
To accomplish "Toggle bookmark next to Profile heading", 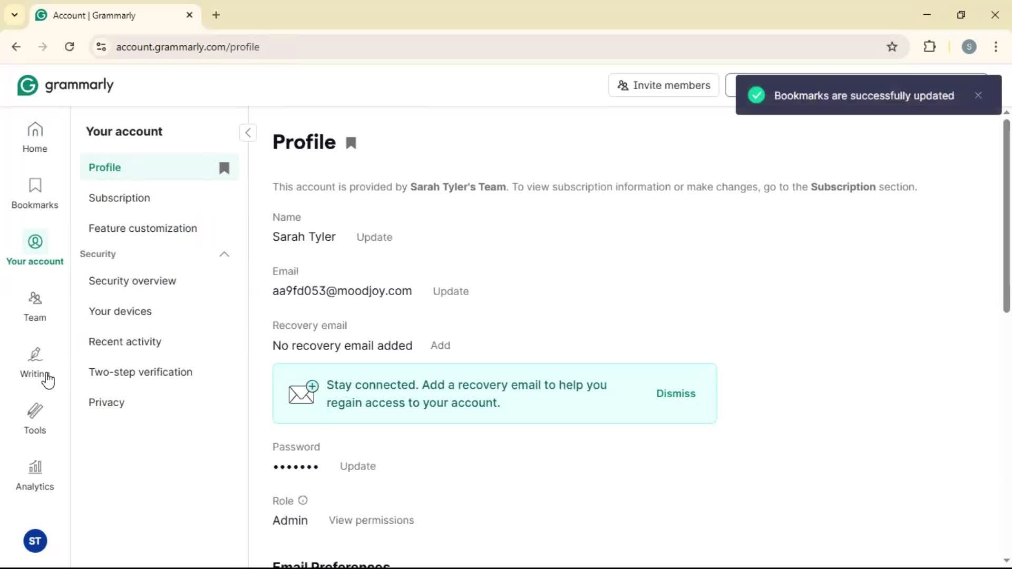I will click(351, 143).
